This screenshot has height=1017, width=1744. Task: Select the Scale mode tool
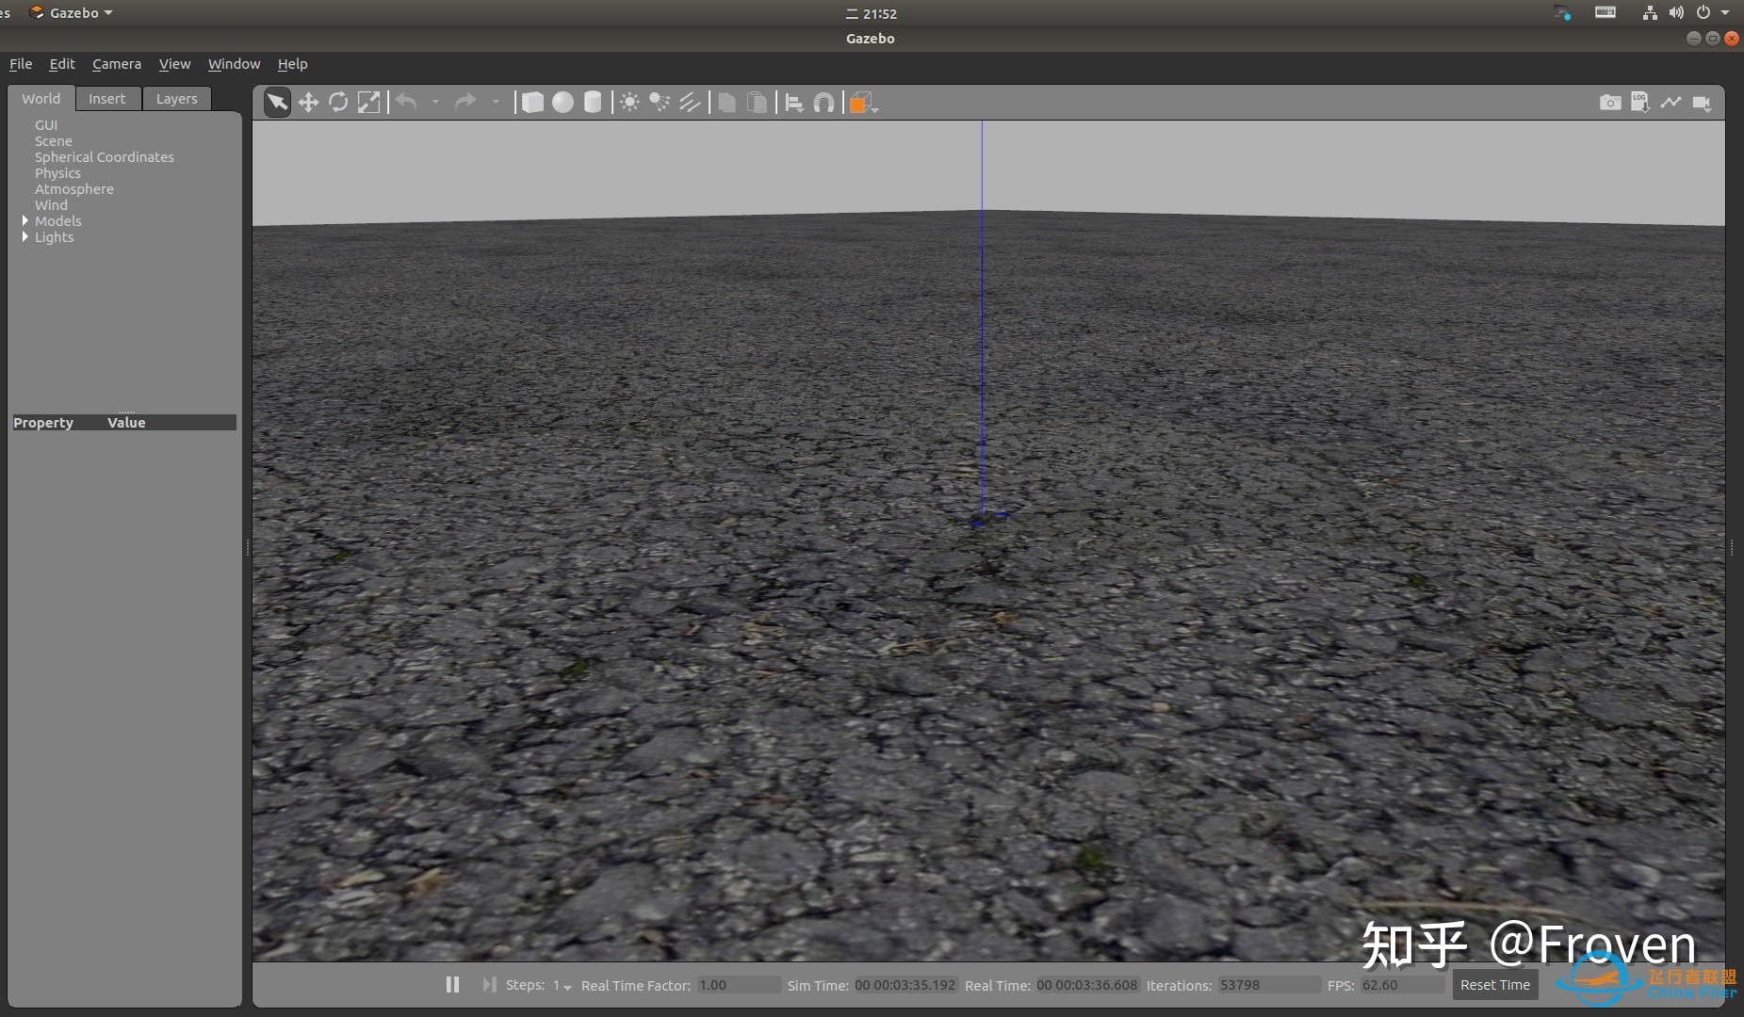tap(368, 103)
